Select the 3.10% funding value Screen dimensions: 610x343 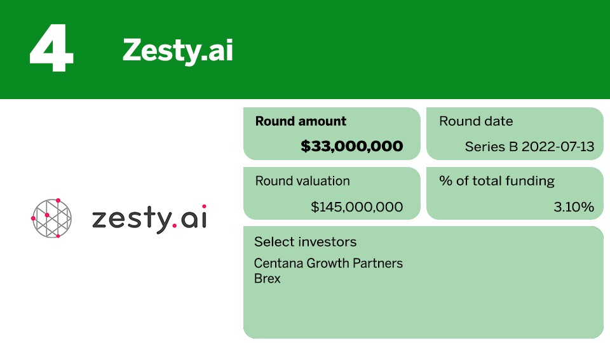point(573,206)
